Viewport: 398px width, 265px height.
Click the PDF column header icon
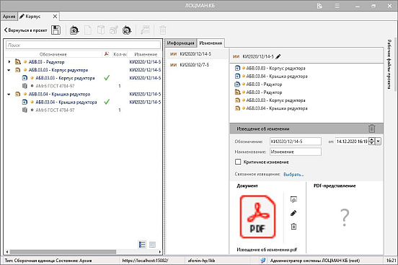coord(107,54)
